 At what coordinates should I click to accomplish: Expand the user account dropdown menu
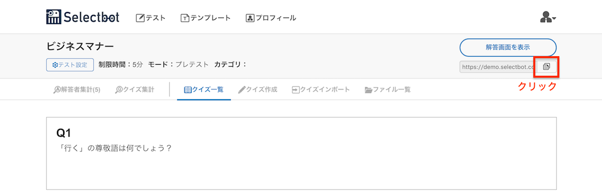coord(548,18)
